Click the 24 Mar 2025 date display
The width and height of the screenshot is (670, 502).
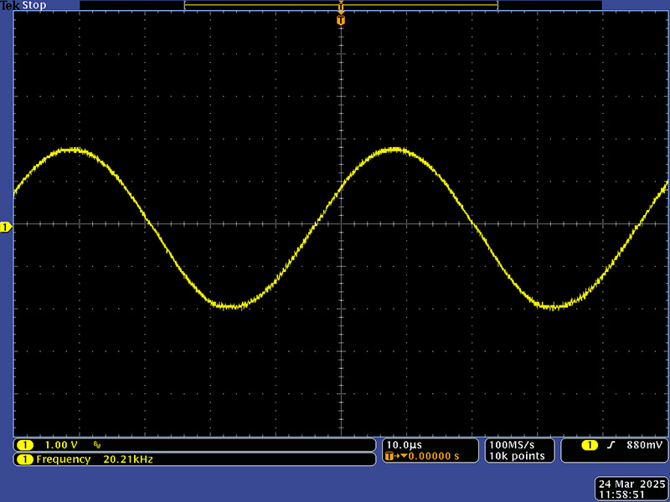[631, 484]
